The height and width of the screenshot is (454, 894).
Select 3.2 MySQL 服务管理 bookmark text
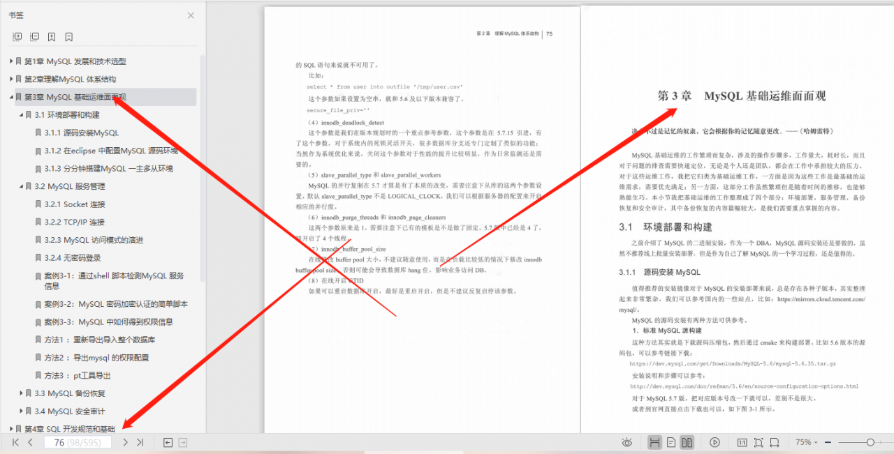tap(70, 186)
